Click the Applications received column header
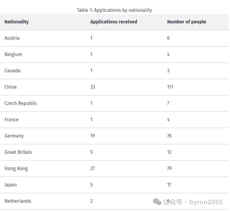Image resolution: width=230 pixels, height=211 pixels. point(114,22)
